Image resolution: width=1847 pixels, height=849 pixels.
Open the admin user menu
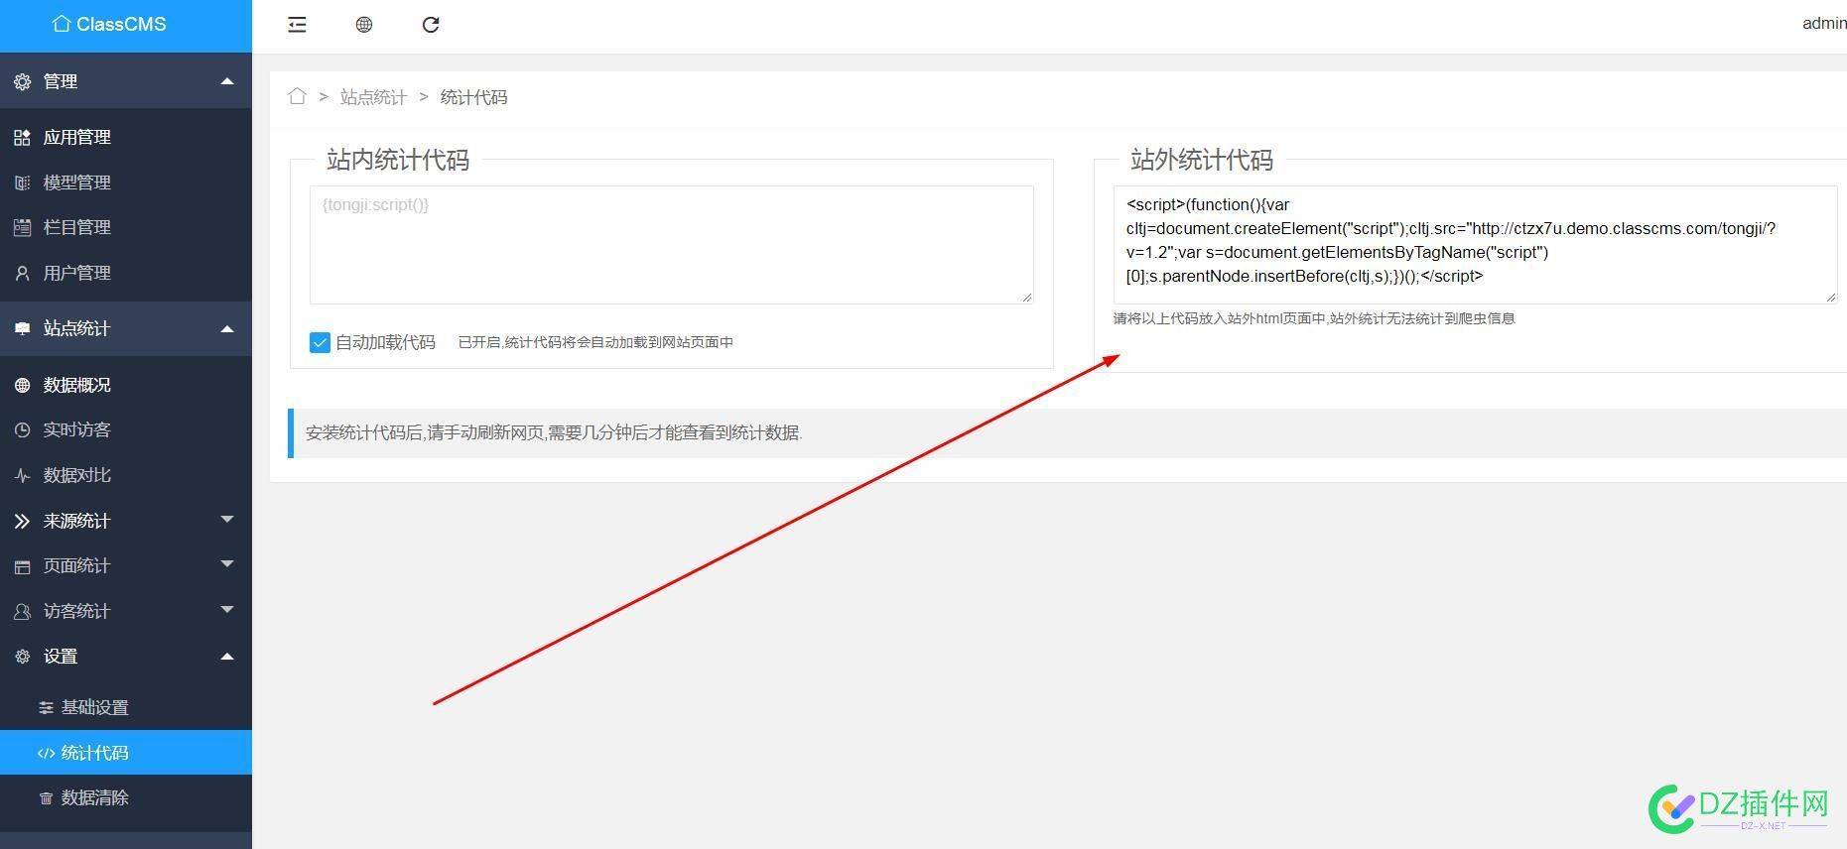(x=1824, y=24)
